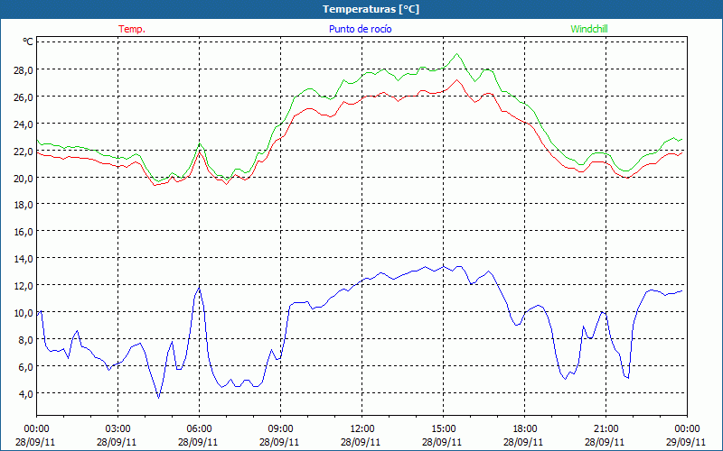Click the '09:00' time axis label

(280, 429)
